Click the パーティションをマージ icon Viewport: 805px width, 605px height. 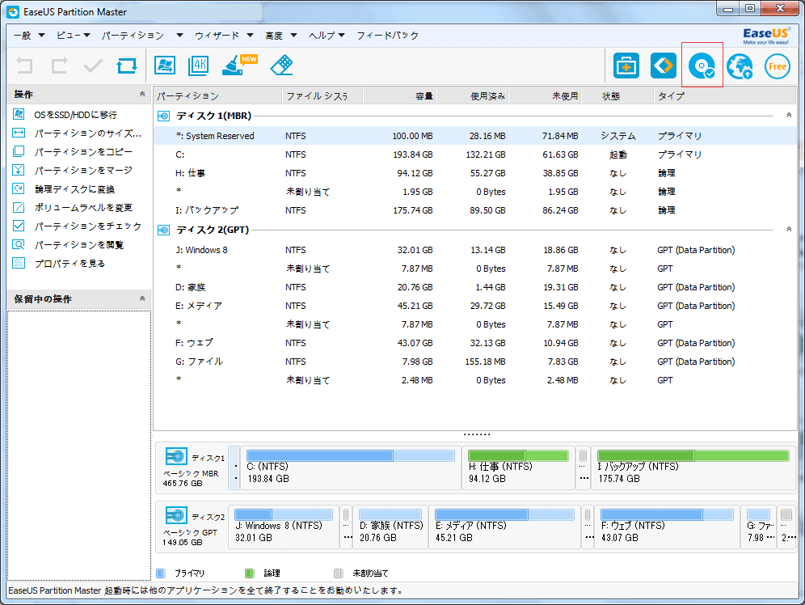[x=19, y=170]
